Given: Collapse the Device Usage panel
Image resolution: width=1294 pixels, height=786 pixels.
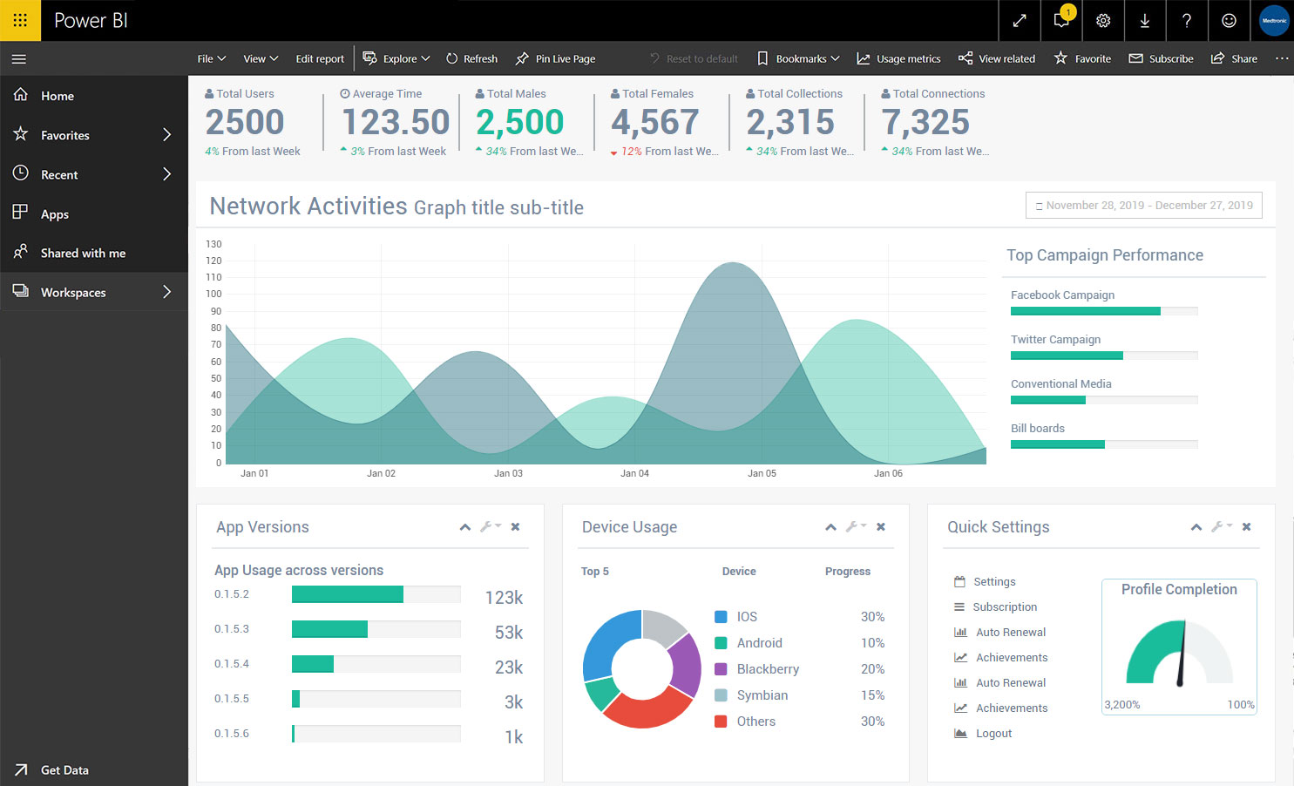Looking at the screenshot, I should 830,527.
